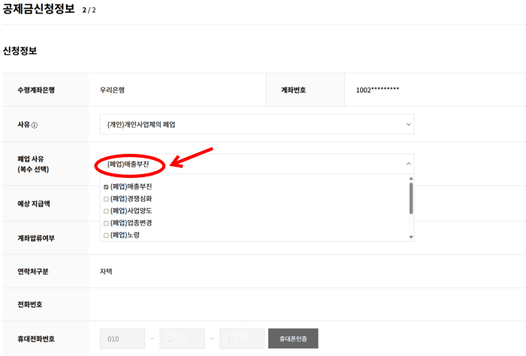Click the 수령계좌은행 label
Viewport: 526px width, 356px height.
(36, 90)
